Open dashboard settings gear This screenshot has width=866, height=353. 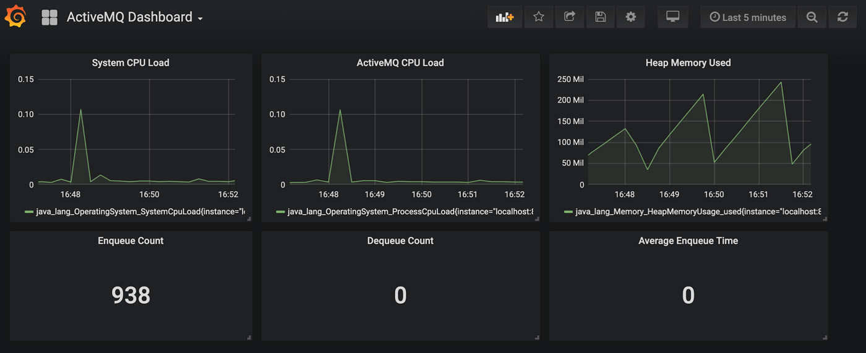(631, 17)
